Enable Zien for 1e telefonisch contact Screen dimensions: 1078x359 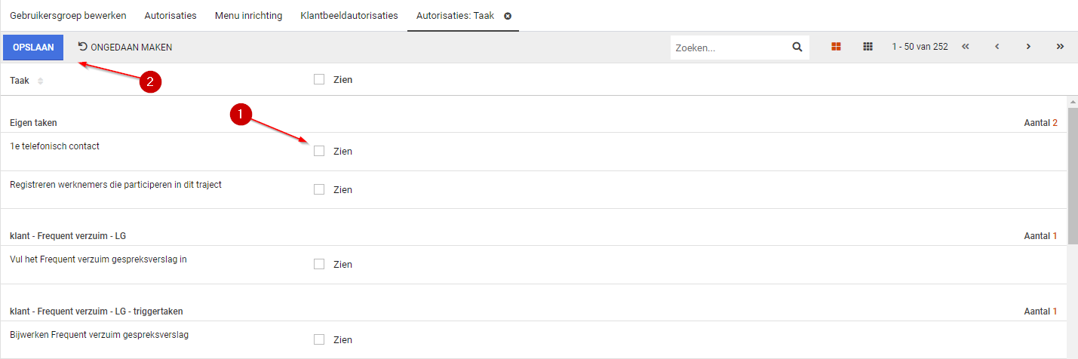coord(319,151)
